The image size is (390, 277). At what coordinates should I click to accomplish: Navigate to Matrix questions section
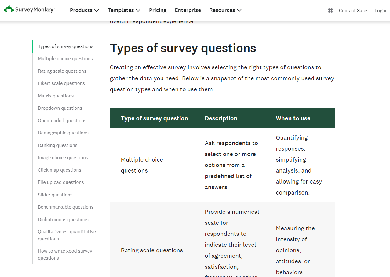56,96
